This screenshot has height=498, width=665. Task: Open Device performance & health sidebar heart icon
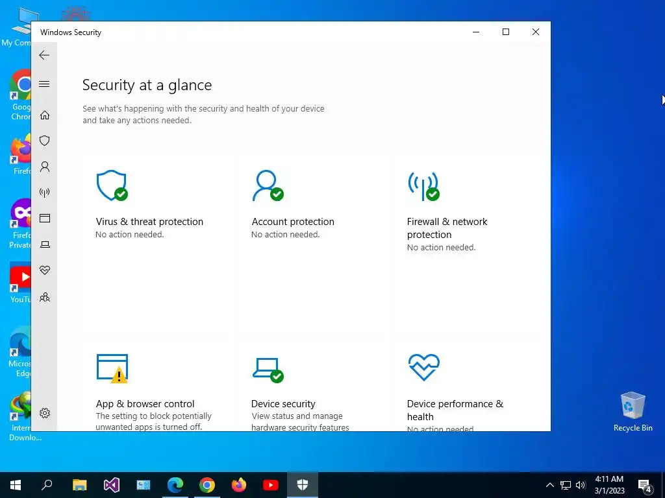coord(45,270)
